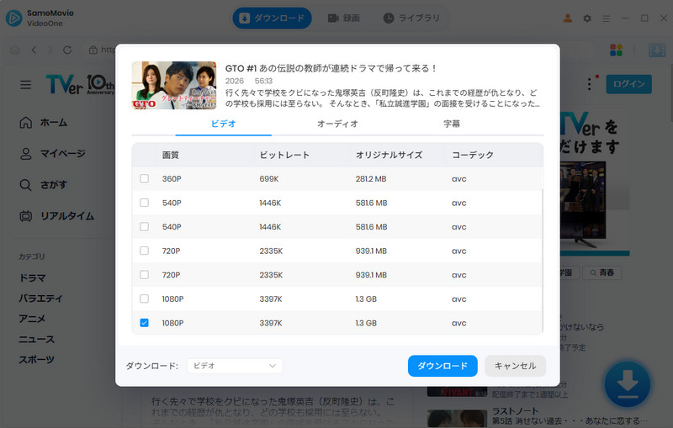The image size is (673, 428).
Task: Click the オリジナルサイズ column header
Action: tap(389, 155)
